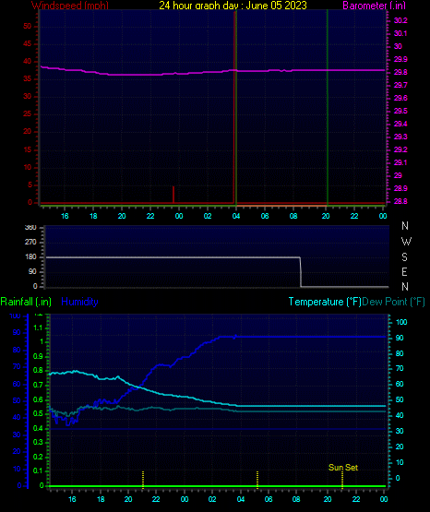Click the E compass label on direction chart
The width and height of the screenshot is (430, 512).
click(404, 271)
